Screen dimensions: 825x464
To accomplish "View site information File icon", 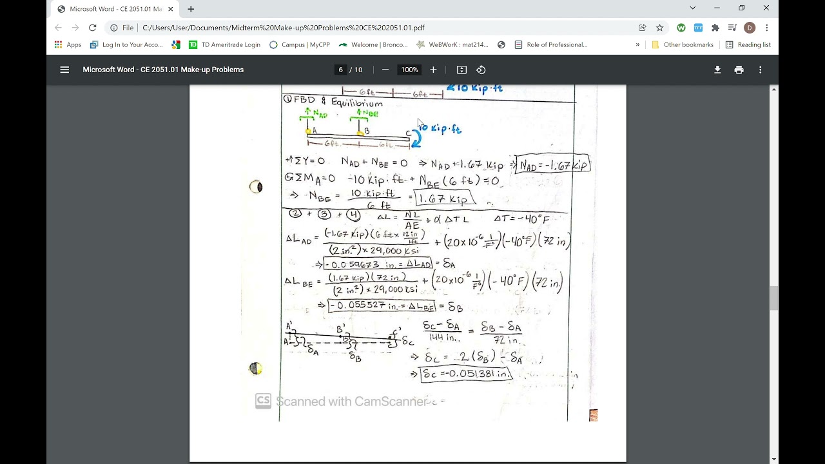I will (122, 28).
